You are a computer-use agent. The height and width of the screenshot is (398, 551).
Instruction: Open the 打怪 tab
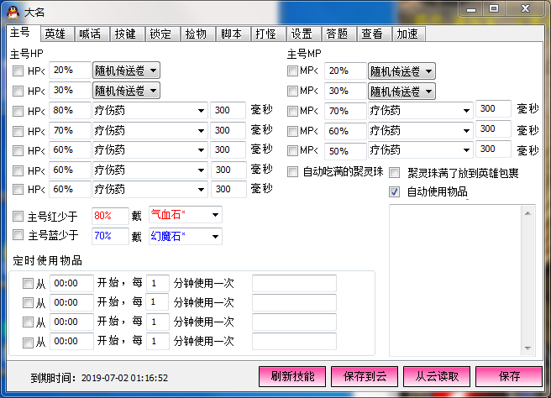click(268, 34)
